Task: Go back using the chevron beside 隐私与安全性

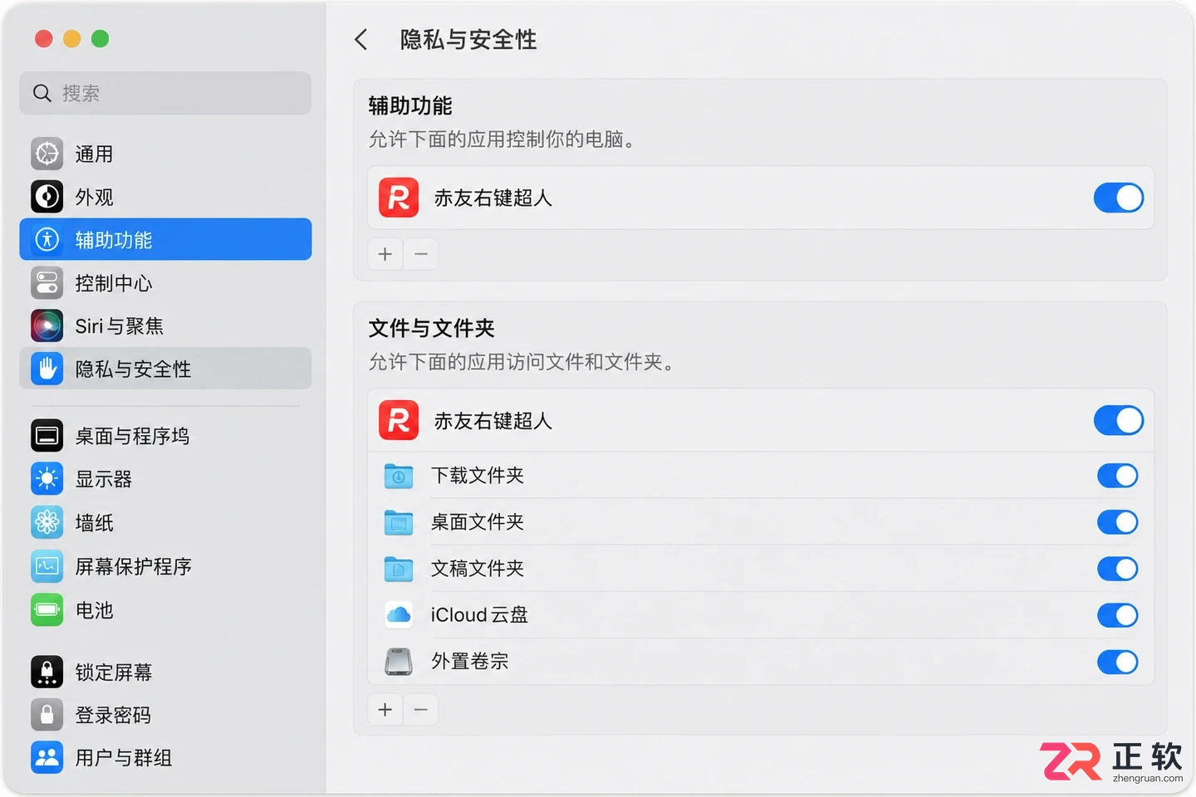Action: pyautogui.click(x=361, y=39)
